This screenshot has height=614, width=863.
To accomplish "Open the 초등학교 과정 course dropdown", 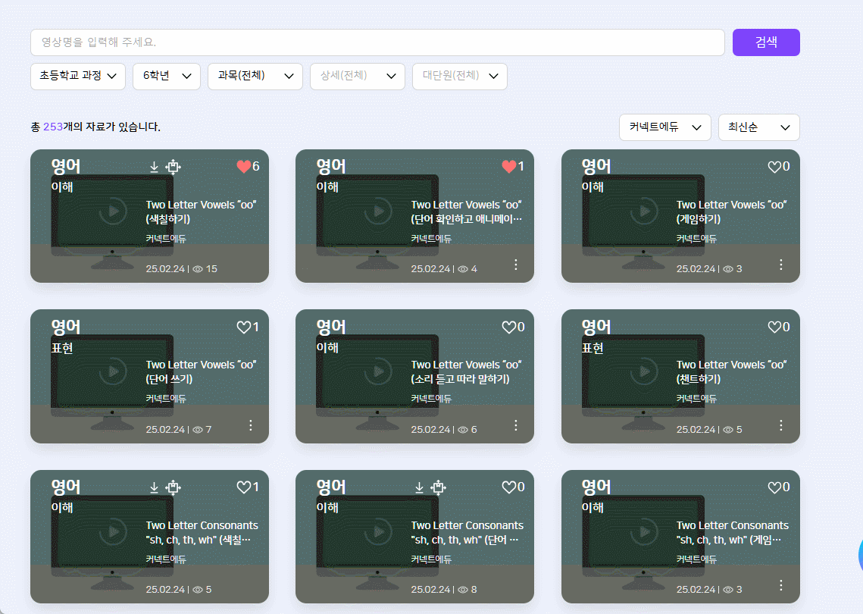I will [x=78, y=77].
